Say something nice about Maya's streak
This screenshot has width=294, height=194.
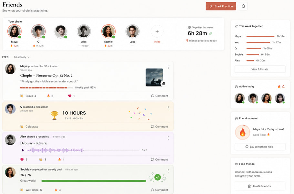click(260, 147)
